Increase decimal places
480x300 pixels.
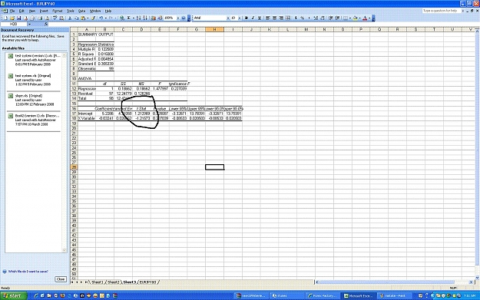click(x=316, y=18)
